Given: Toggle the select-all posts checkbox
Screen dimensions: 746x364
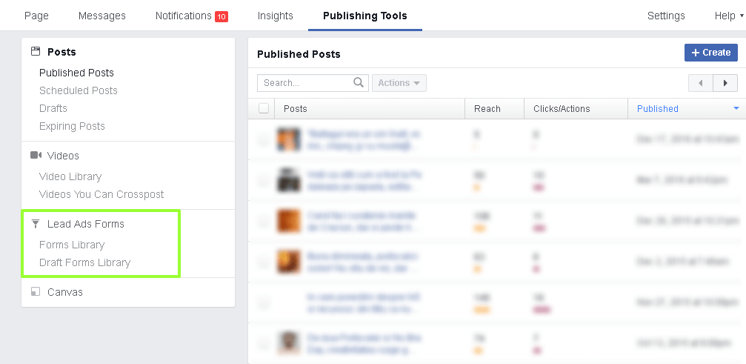Looking at the screenshot, I should click(x=264, y=109).
